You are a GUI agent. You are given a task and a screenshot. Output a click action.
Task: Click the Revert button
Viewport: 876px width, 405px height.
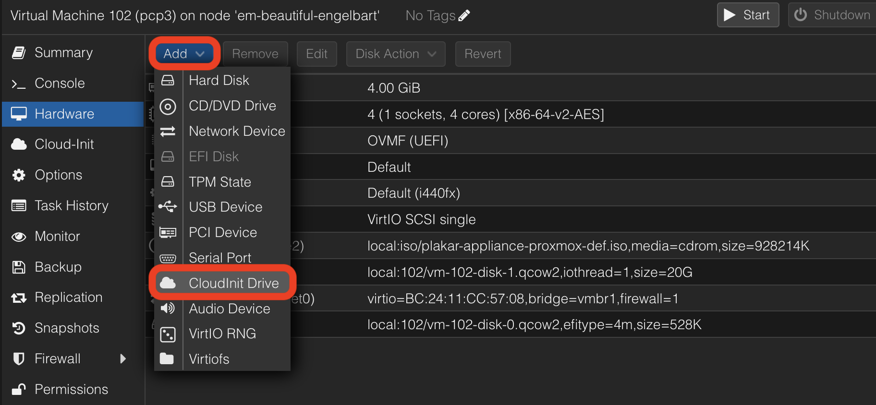click(483, 54)
